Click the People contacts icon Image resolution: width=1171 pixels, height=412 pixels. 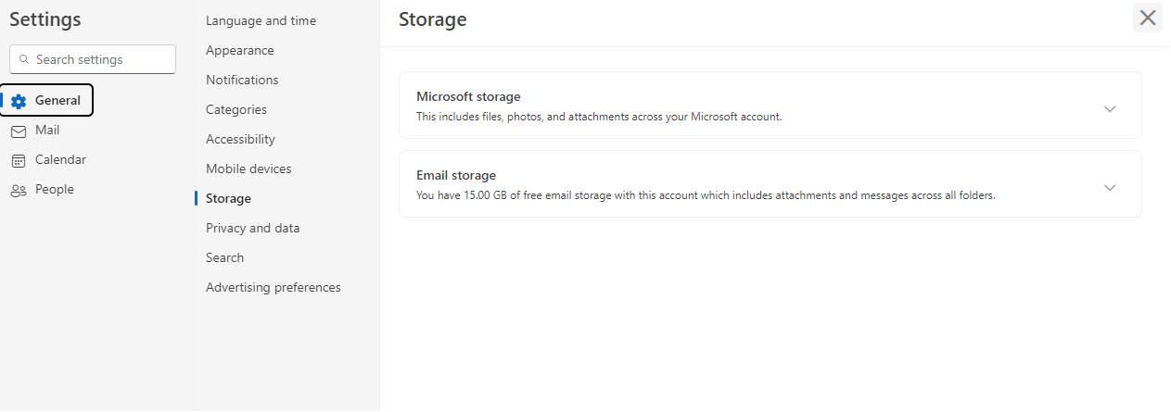click(19, 191)
